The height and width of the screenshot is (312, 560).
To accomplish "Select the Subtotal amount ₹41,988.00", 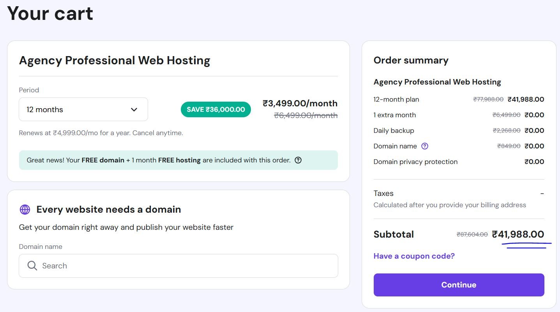I will click(x=518, y=234).
